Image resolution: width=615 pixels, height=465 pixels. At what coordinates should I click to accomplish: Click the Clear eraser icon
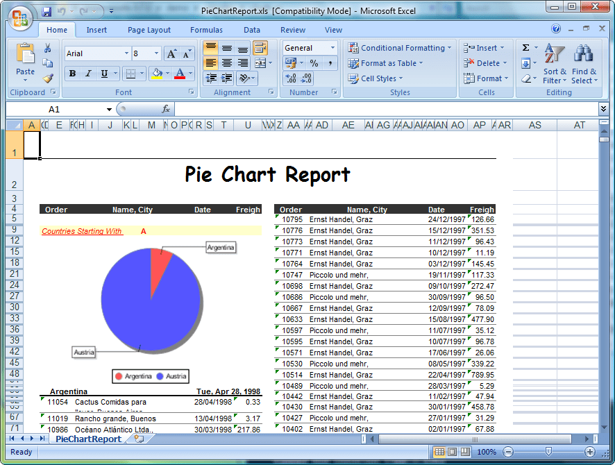(x=526, y=79)
